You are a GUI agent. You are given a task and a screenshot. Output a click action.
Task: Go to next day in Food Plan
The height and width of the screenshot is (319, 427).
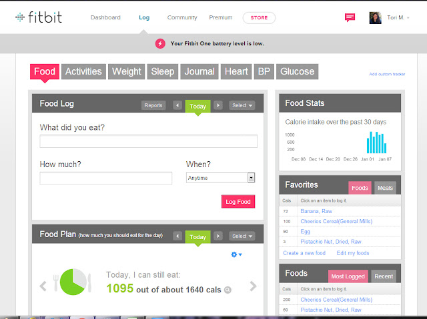[x=218, y=236]
